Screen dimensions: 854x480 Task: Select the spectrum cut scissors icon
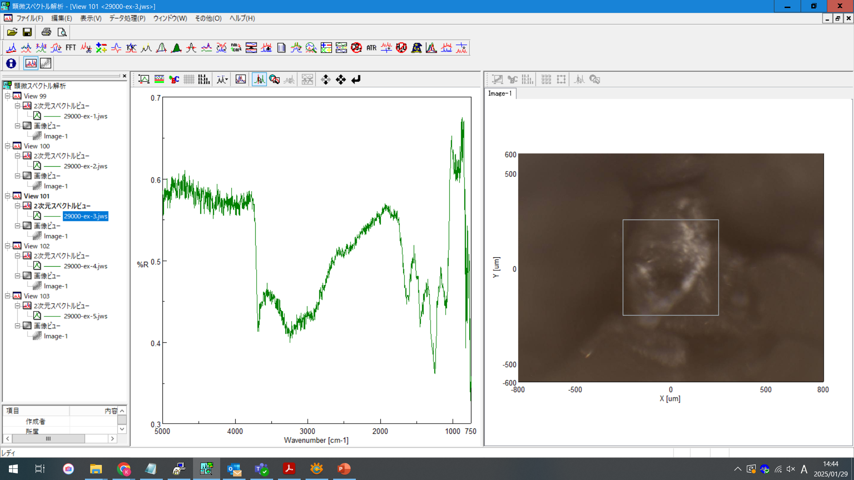coord(86,48)
